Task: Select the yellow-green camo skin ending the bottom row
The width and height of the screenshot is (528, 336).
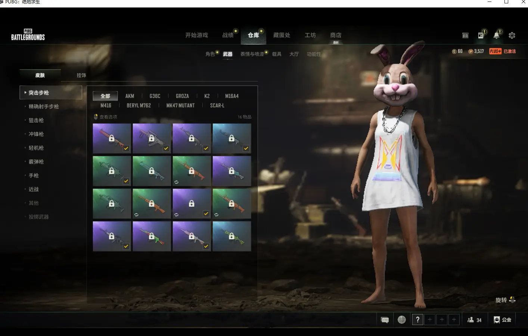Action: 232,236
